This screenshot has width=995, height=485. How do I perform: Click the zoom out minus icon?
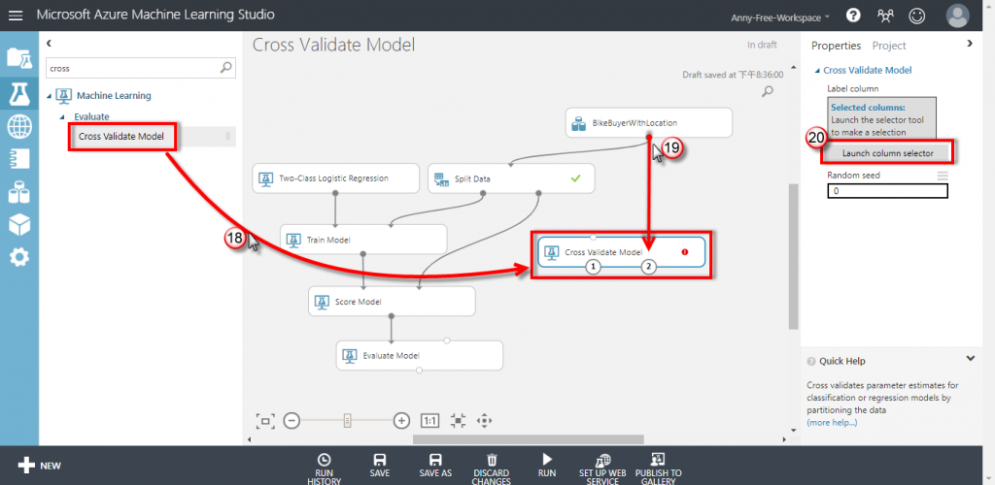(292, 420)
